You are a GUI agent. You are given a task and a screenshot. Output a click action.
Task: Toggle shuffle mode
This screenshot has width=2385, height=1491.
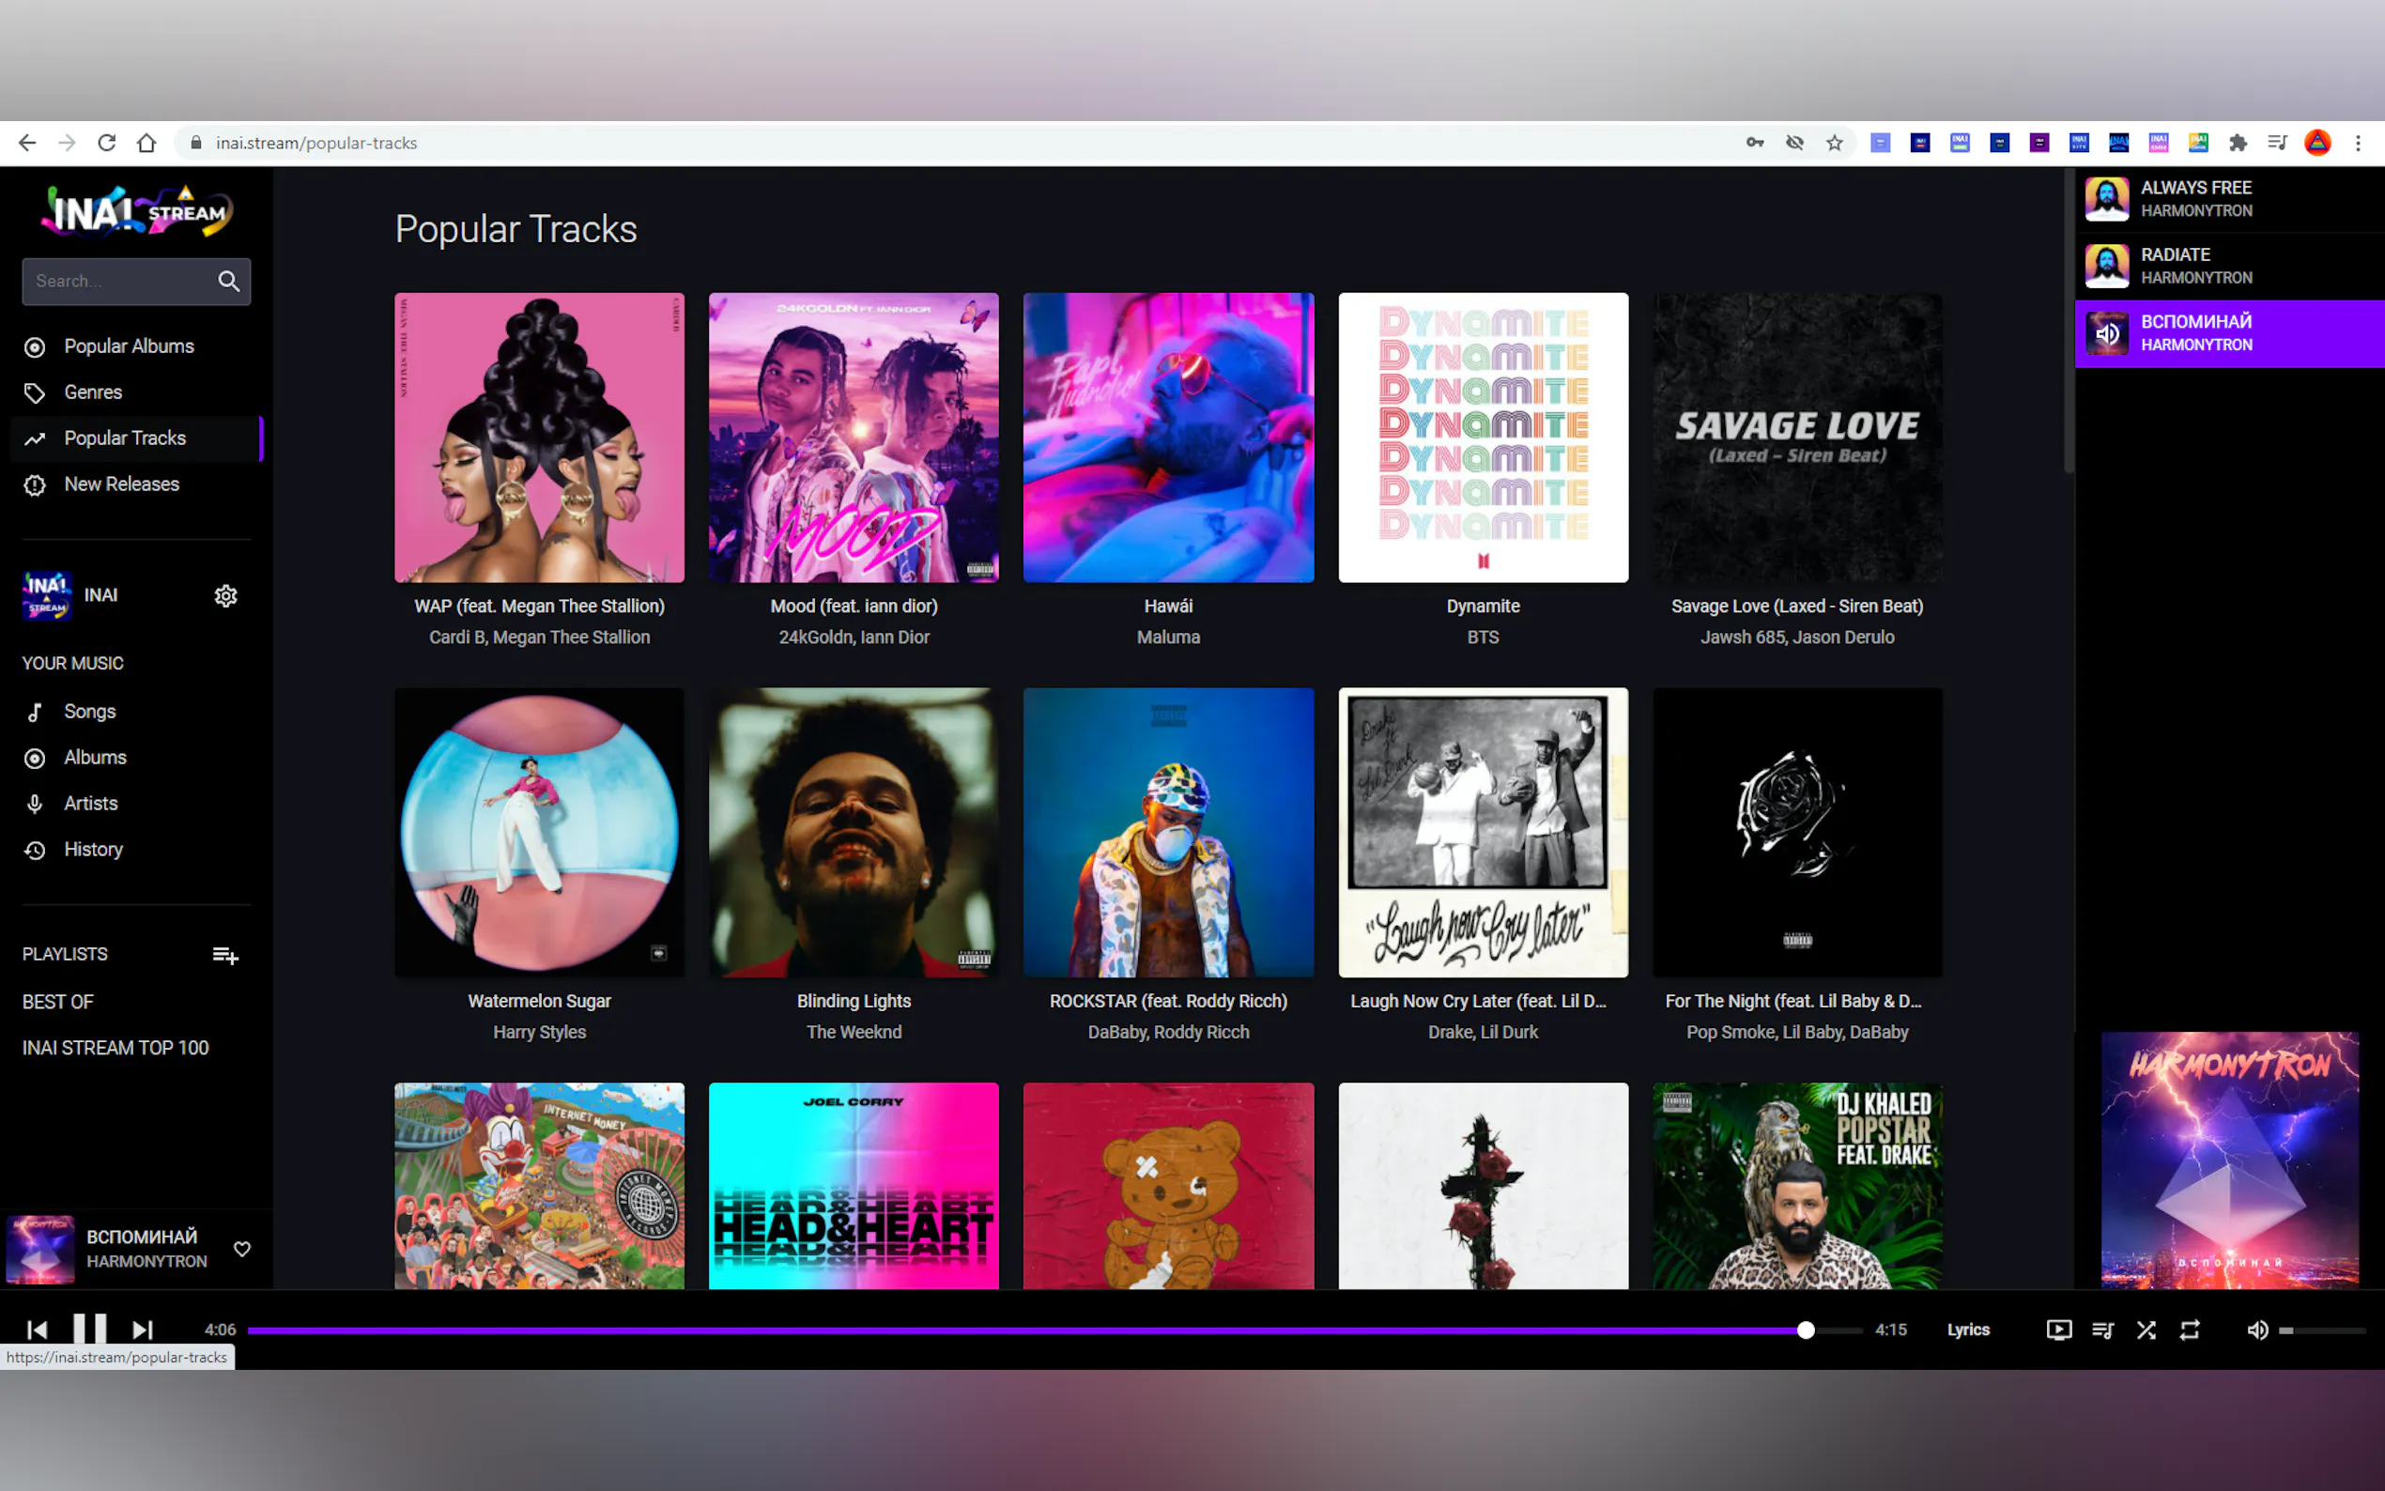point(2146,1330)
